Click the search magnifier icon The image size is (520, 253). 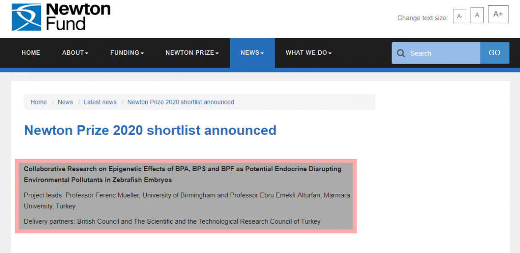click(401, 53)
